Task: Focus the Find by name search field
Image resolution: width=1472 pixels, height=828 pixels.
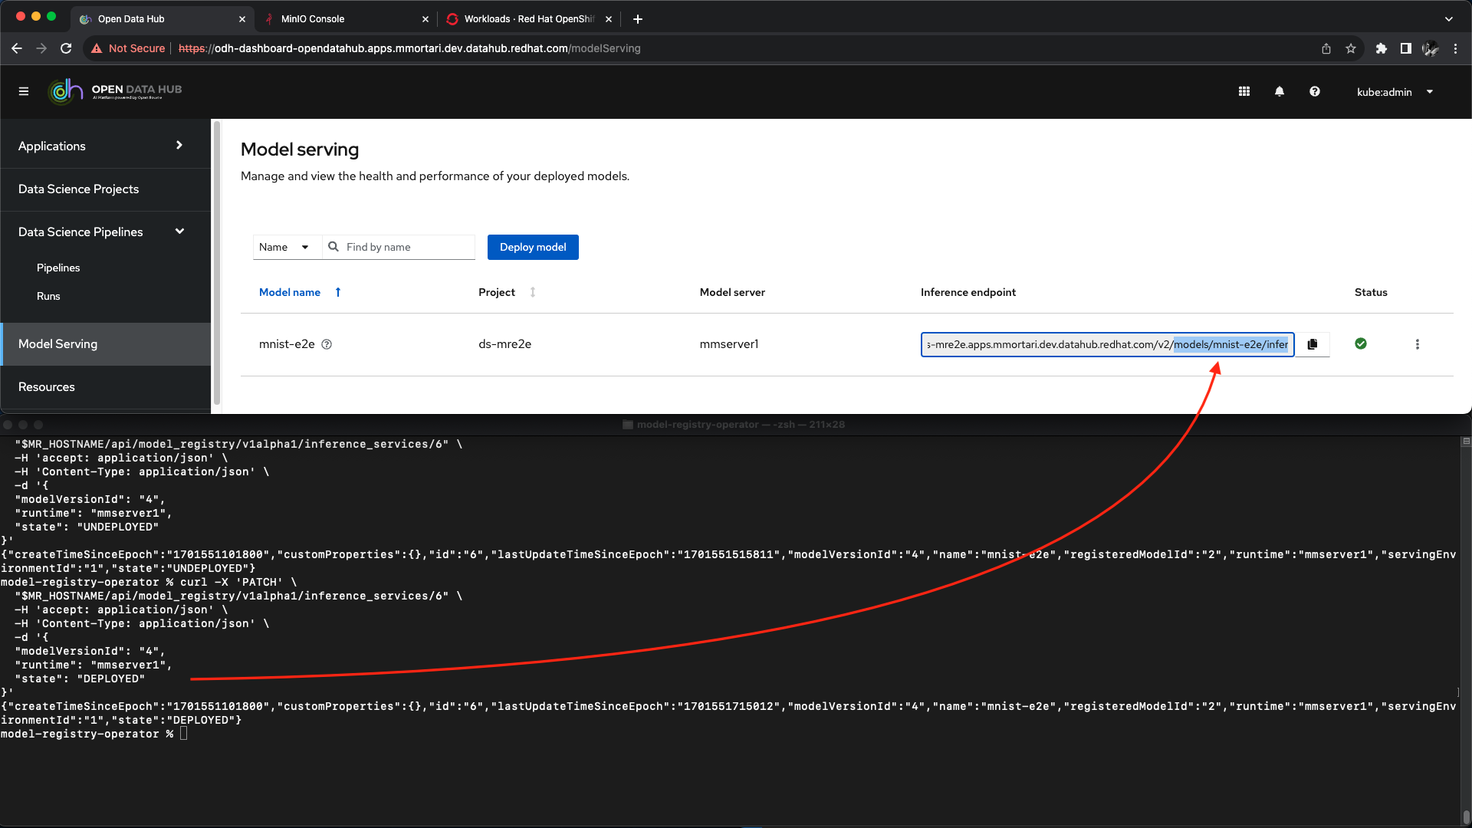Action: click(406, 247)
